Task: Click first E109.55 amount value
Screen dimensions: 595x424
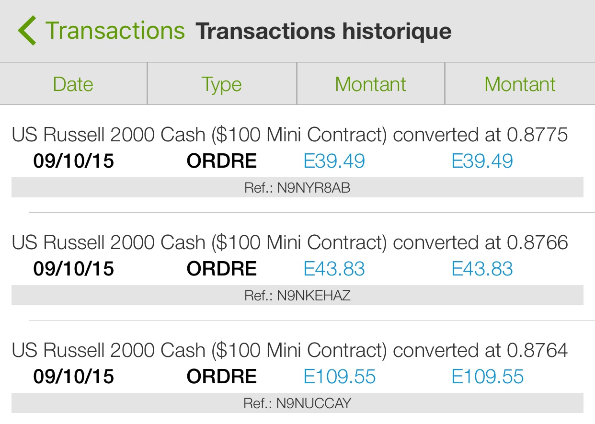Action: (x=340, y=377)
